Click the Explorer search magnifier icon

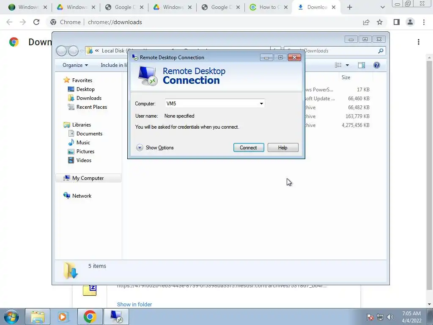[381, 51]
